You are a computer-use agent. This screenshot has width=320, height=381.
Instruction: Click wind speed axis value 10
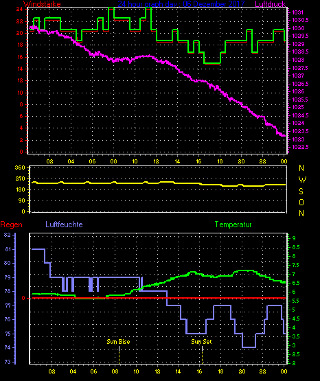(x=20, y=93)
